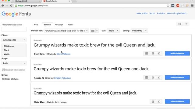
Task: Toggle Show all styles checkbox
Action: 3,79
